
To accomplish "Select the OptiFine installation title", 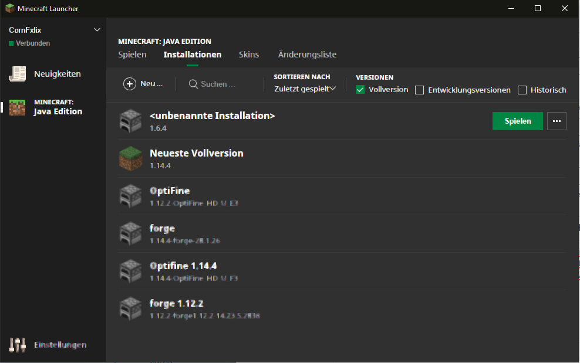I will pos(170,191).
